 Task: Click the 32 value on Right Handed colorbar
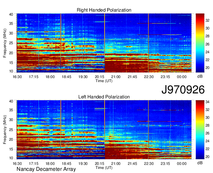pyautogui.click(x=207, y=20)
